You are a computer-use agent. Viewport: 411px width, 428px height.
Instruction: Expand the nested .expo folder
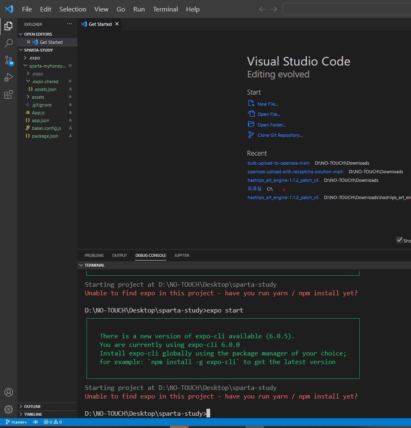pos(28,74)
